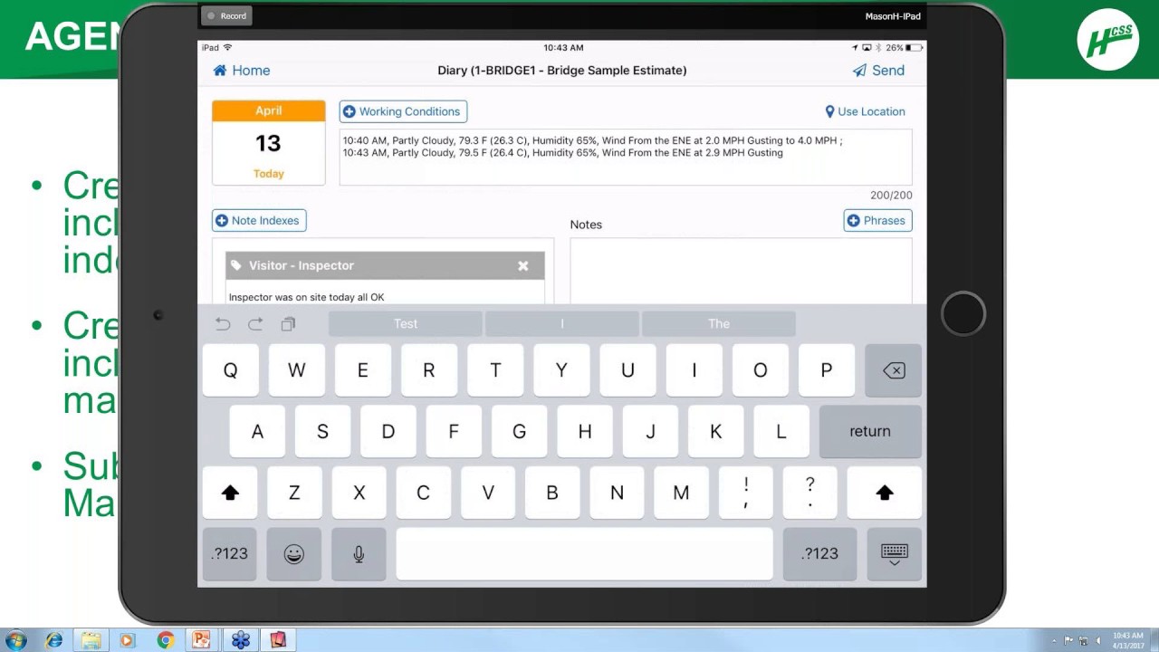
Task: Open Phrases list
Action: pos(877,220)
